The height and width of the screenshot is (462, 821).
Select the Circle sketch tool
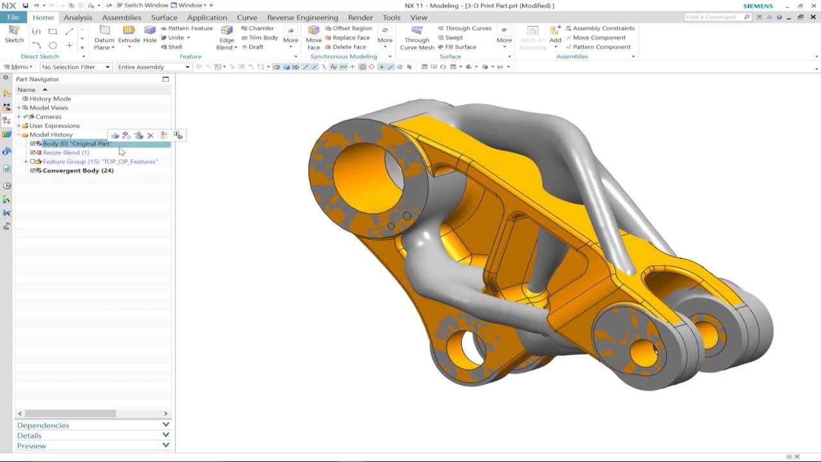(x=53, y=46)
